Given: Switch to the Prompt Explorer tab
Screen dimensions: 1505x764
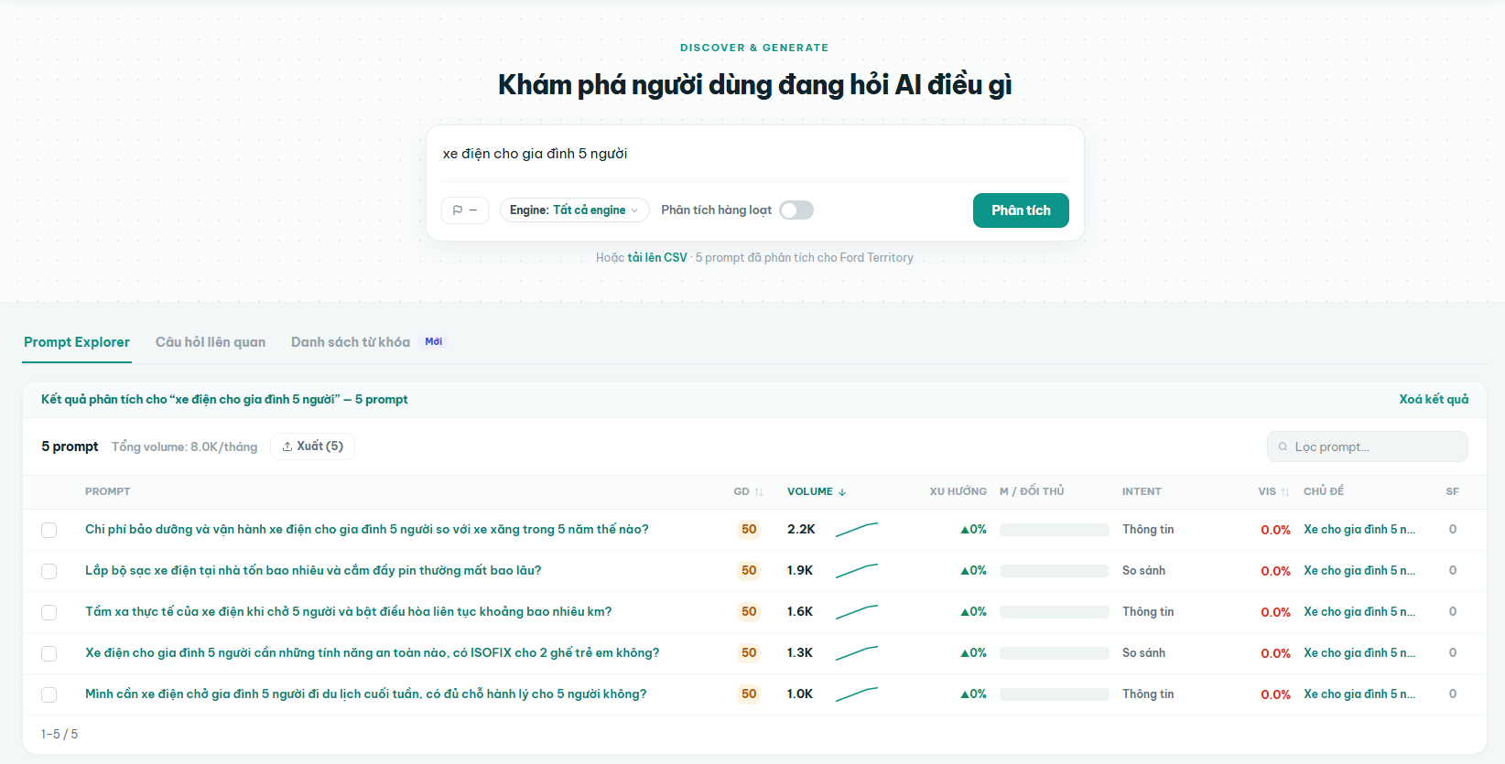Looking at the screenshot, I should click(x=77, y=342).
